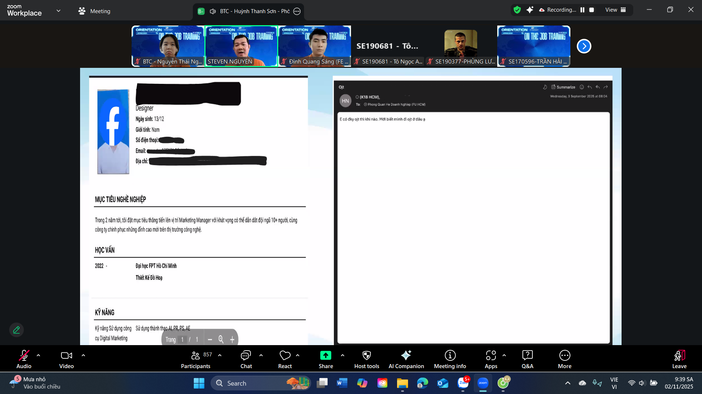Expand the audio options arrow
Viewport: 702px width, 394px height.
[x=38, y=355]
